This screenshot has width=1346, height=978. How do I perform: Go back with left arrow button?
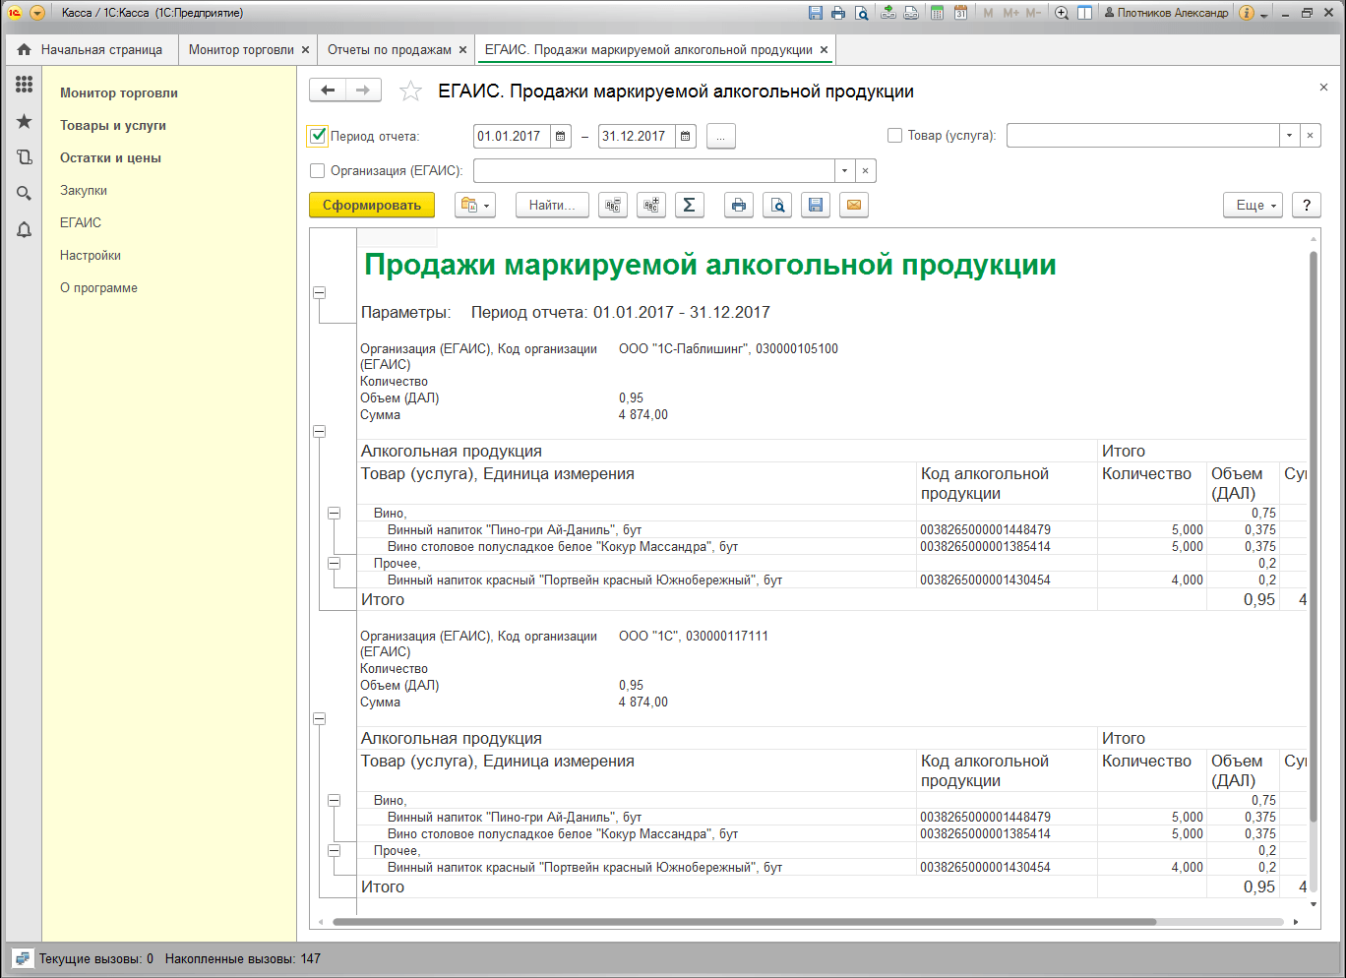(328, 91)
